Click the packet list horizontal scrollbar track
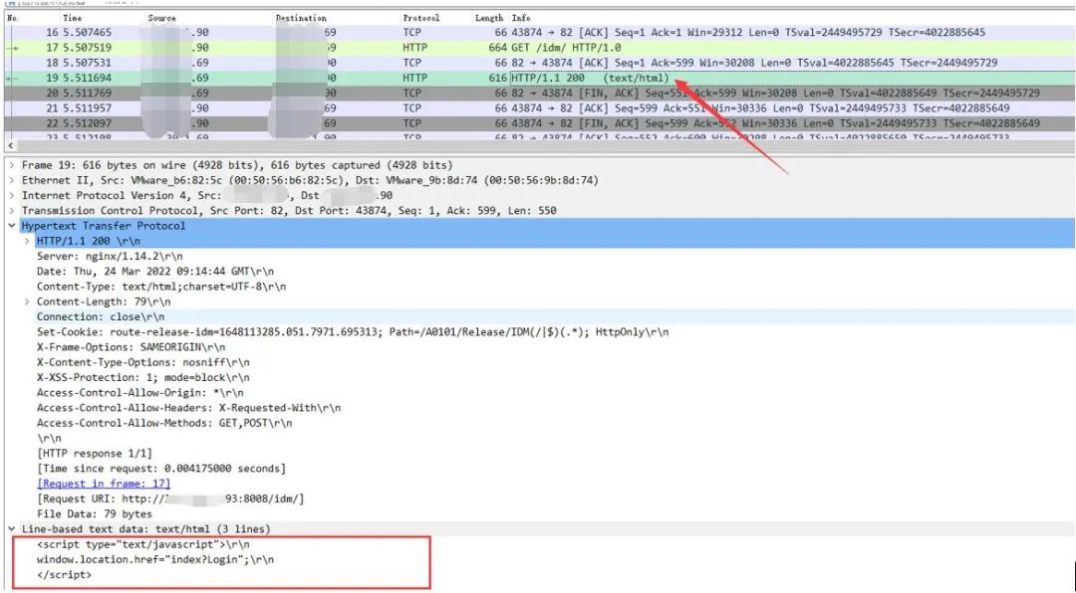Screen dimensions: 1076x593 point(546,145)
